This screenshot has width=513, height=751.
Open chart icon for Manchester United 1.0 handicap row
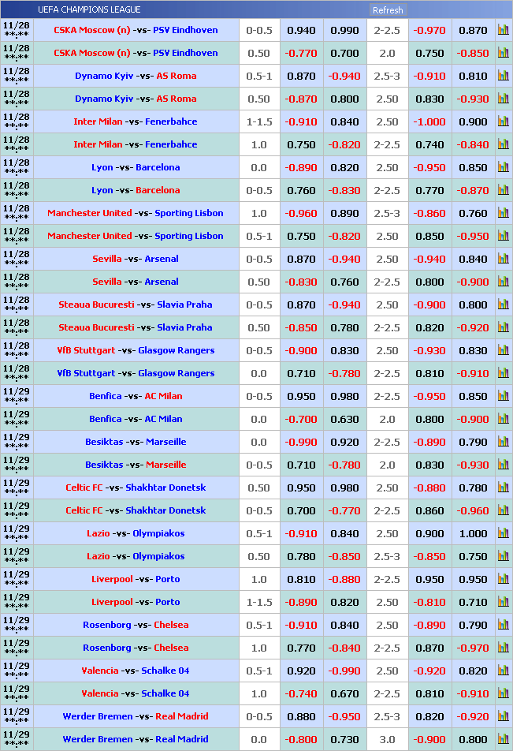coord(503,213)
